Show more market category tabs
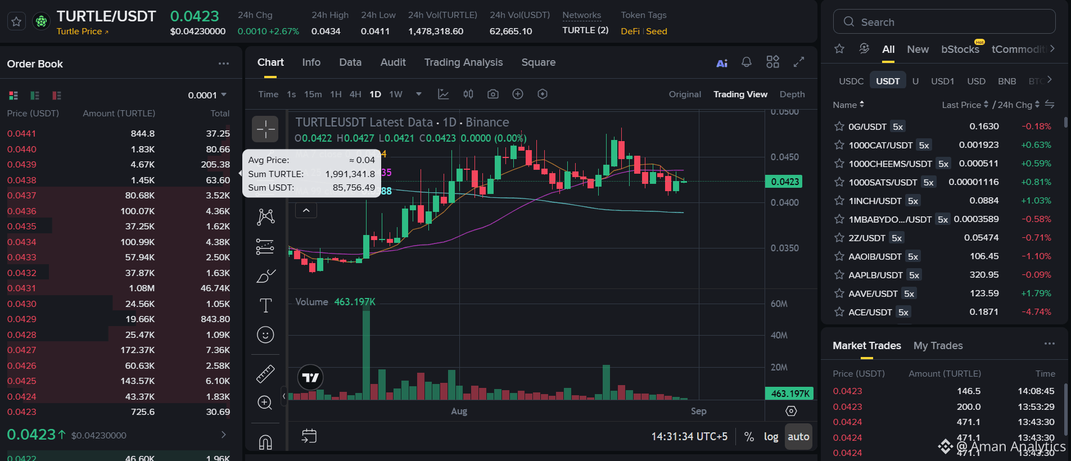Viewport: 1071px width, 461px height. click(1052, 49)
